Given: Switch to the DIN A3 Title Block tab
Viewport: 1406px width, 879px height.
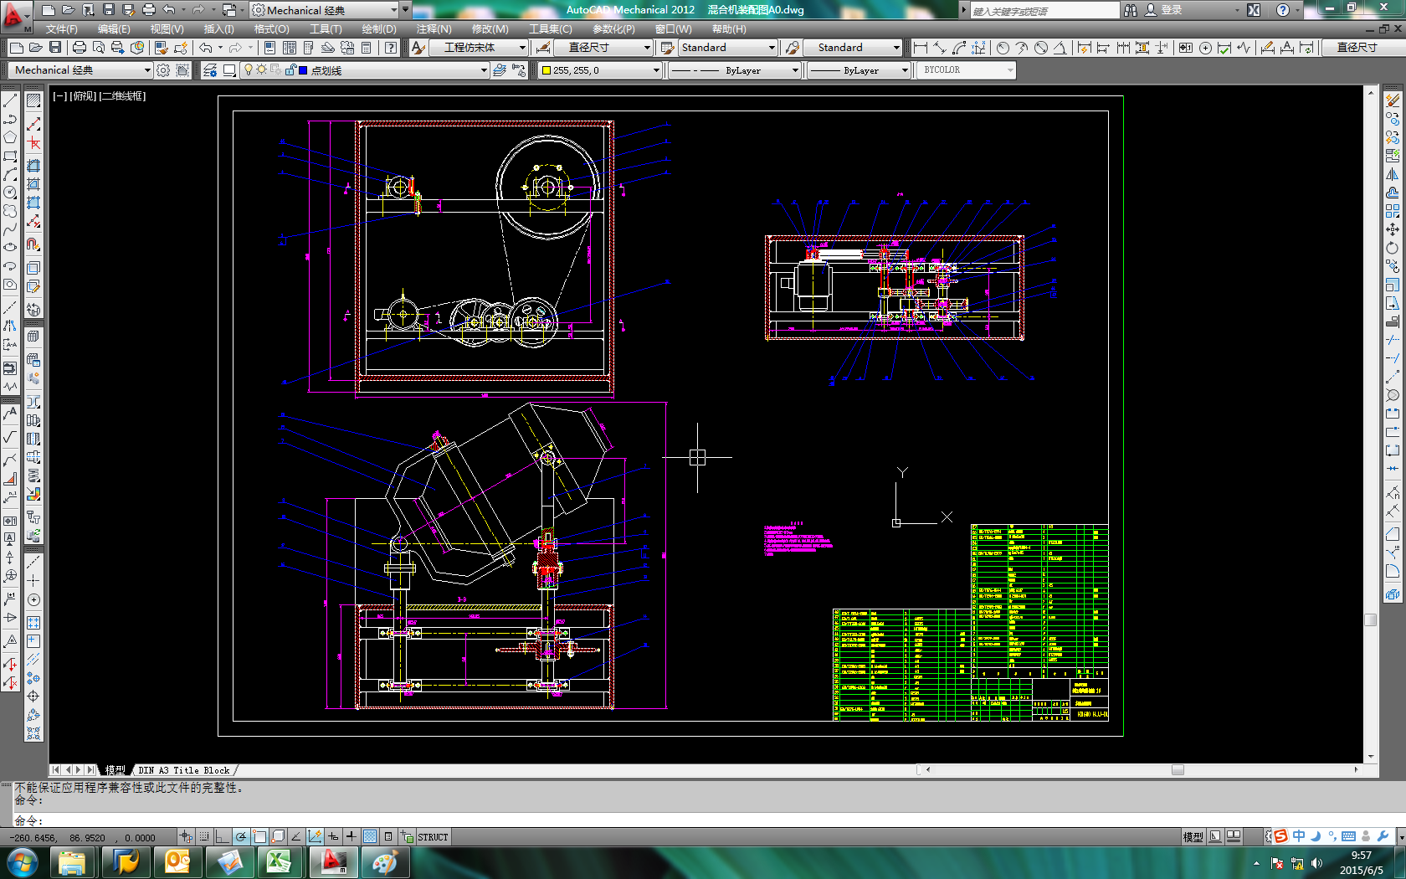Looking at the screenshot, I should click(x=183, y=770).
